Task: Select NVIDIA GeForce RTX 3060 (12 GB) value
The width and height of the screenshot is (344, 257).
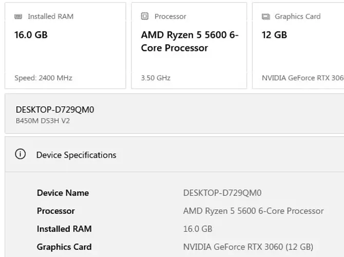Action: pyautogui.click(x=248, y=247)
